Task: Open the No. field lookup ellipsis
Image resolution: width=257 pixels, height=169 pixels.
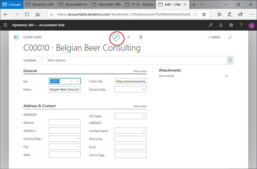Action: [77, 81]
